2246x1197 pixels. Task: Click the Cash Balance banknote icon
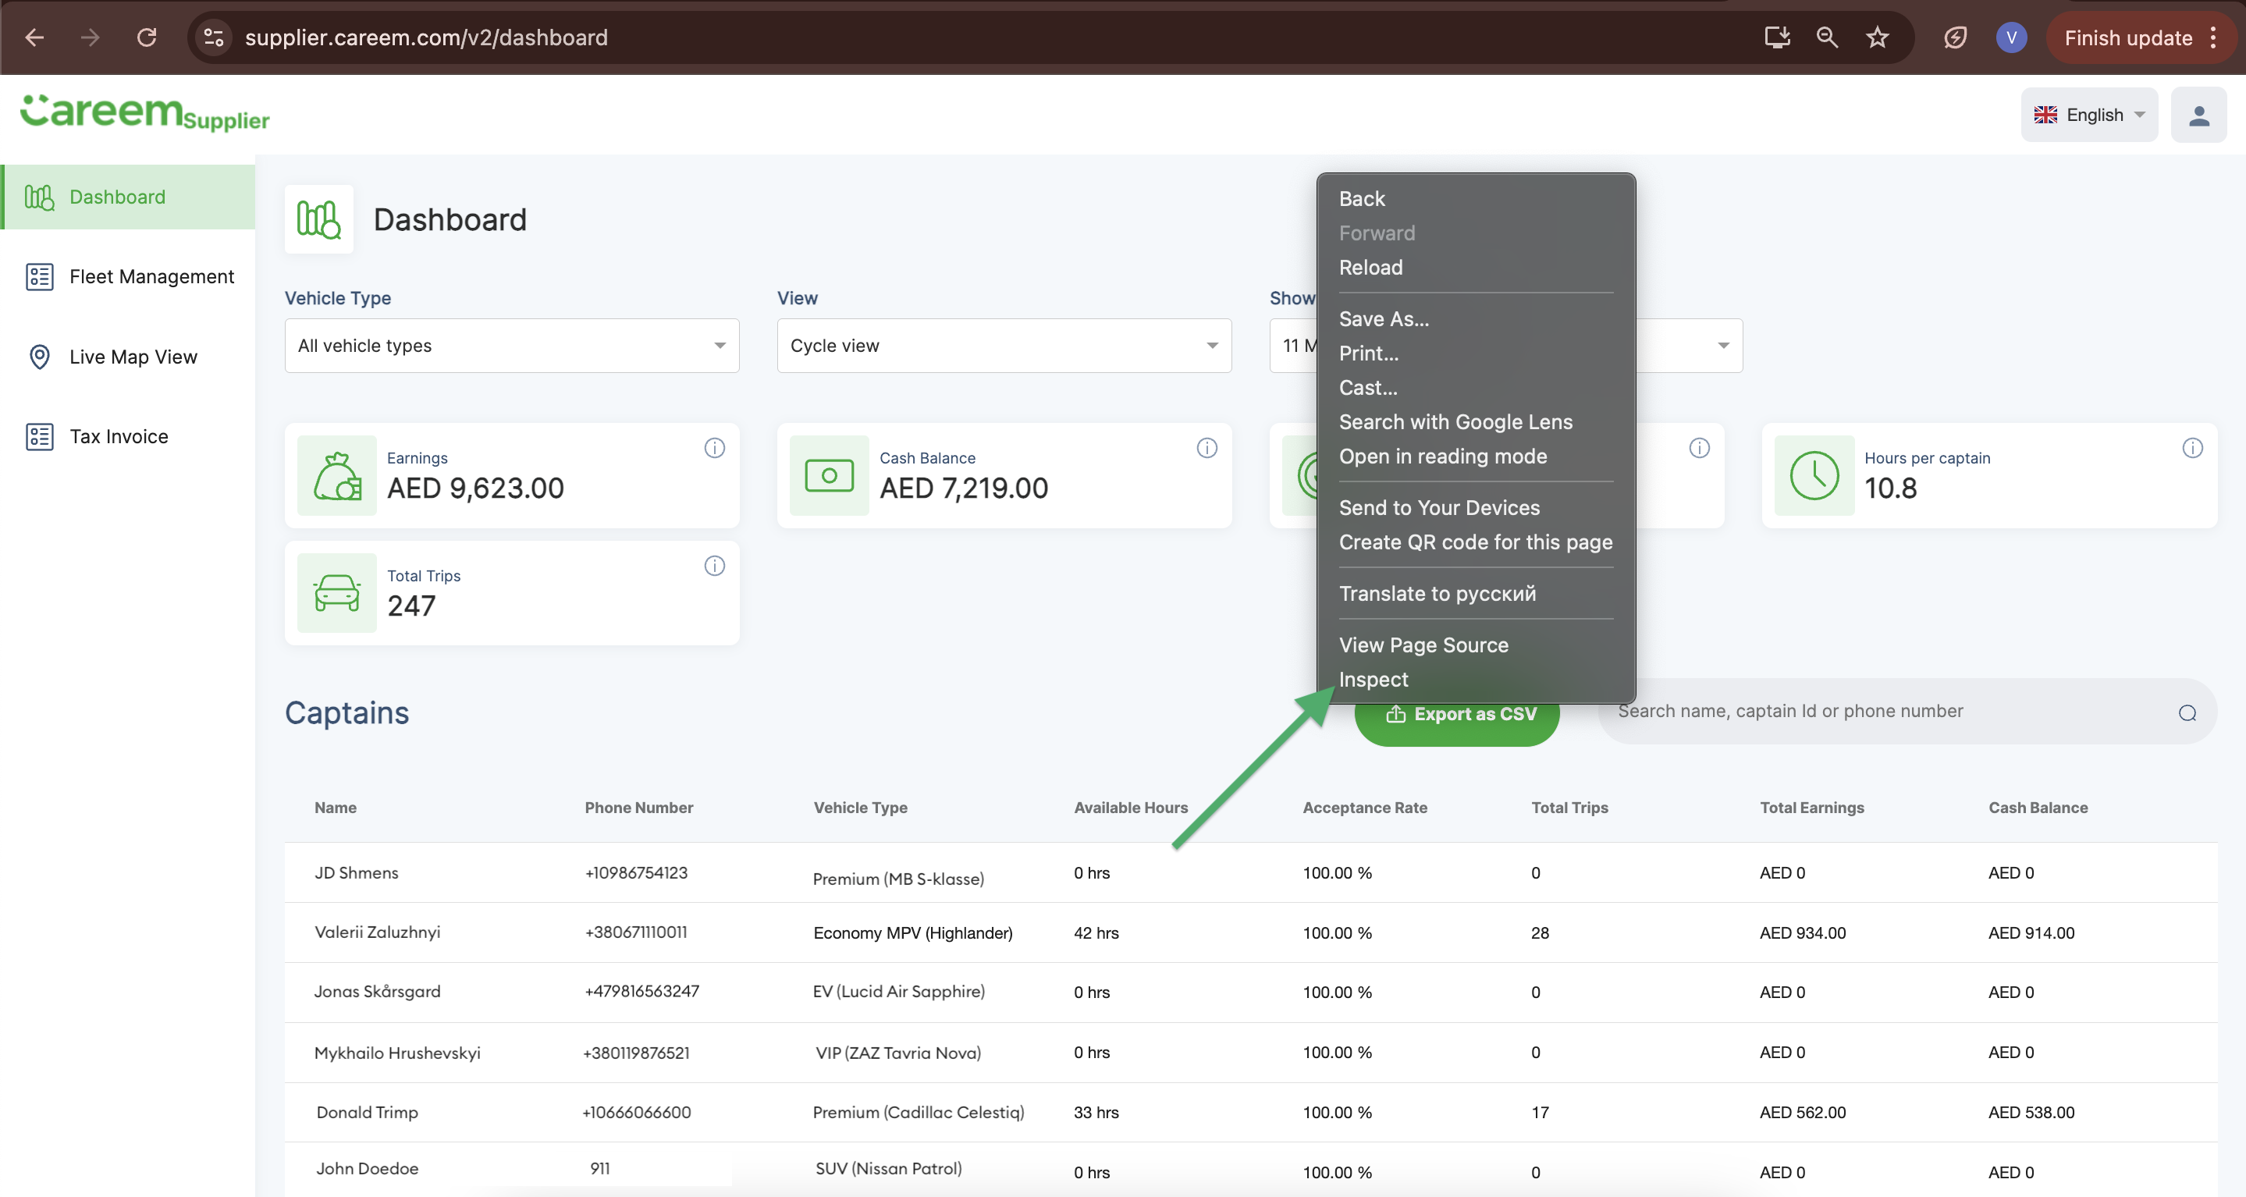(829, 475)
